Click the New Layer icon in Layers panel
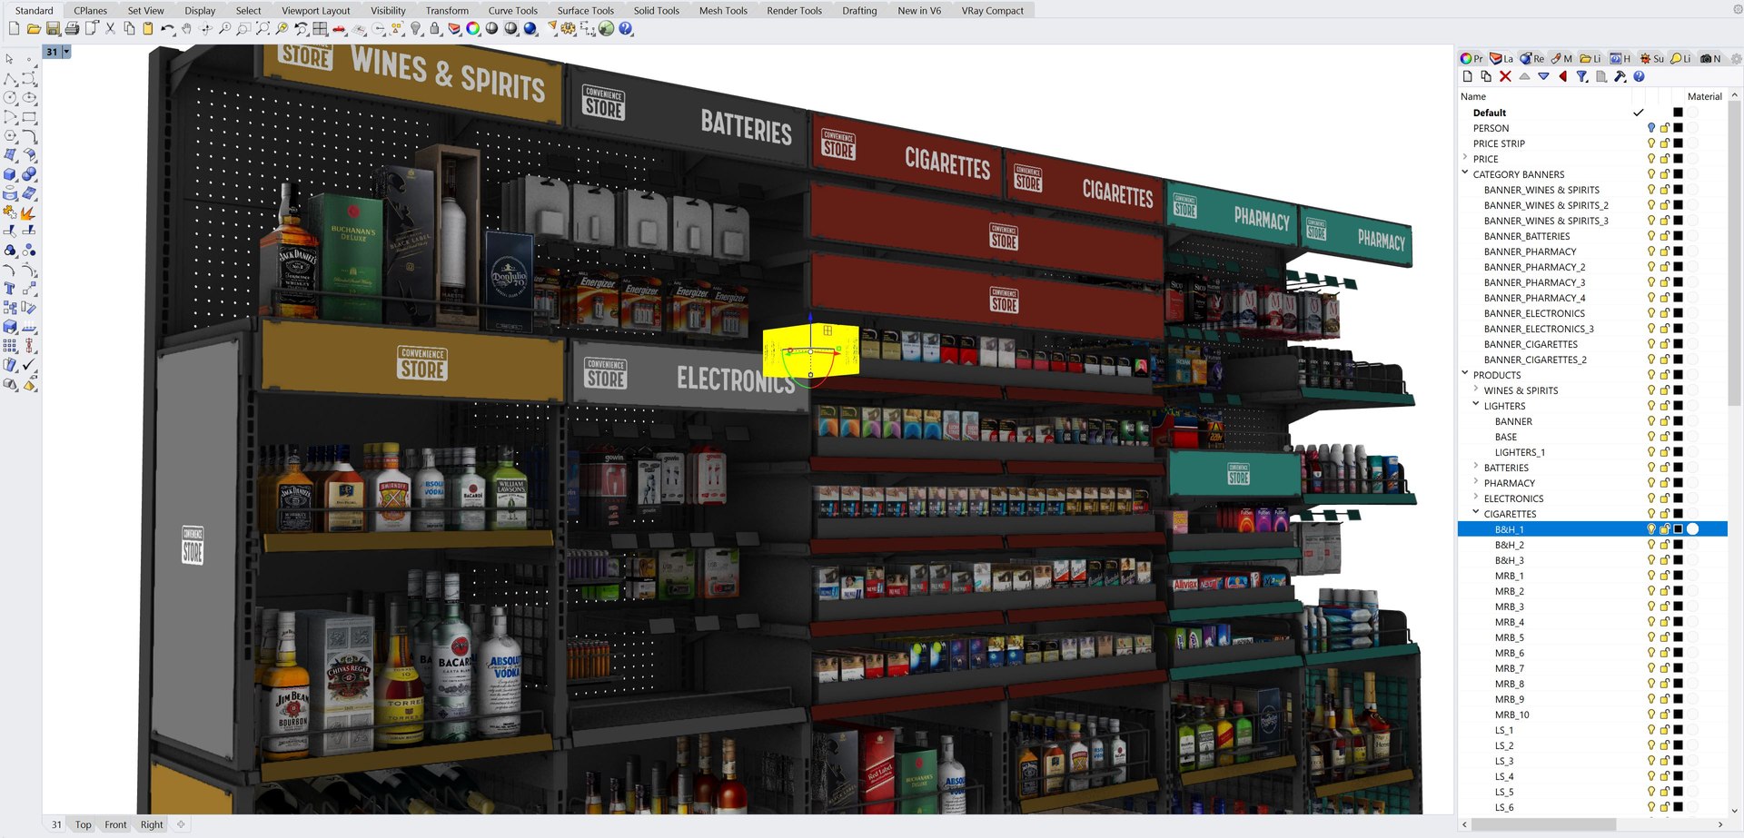 pos(1467,76)
